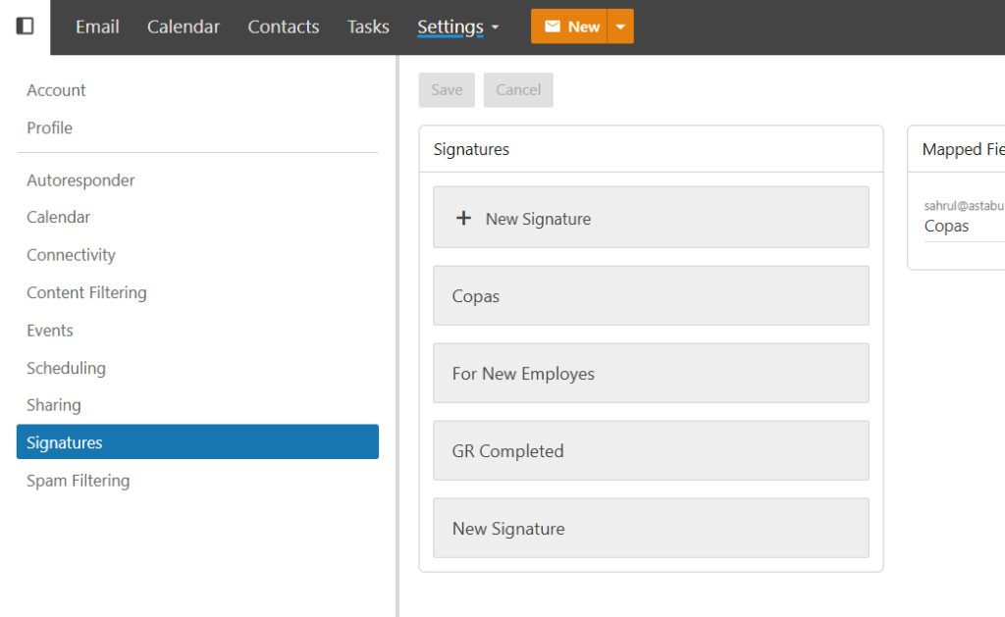Toggle the sidebar panel icon
Screen dimensions: 1005x617
point(26,26)
